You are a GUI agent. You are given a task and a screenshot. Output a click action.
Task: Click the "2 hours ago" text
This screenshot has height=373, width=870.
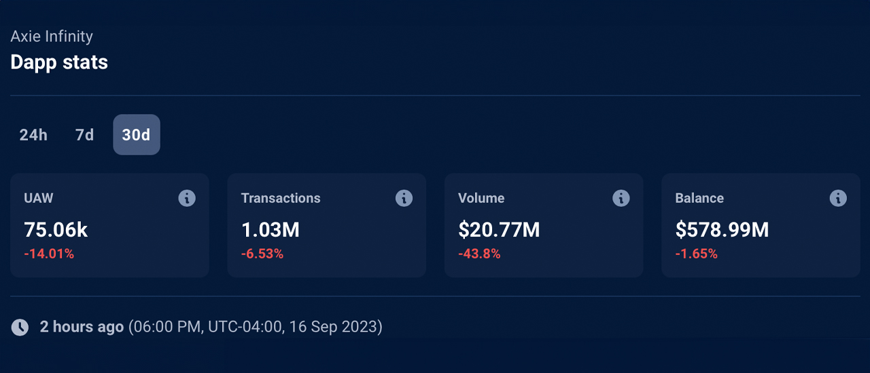82,327
